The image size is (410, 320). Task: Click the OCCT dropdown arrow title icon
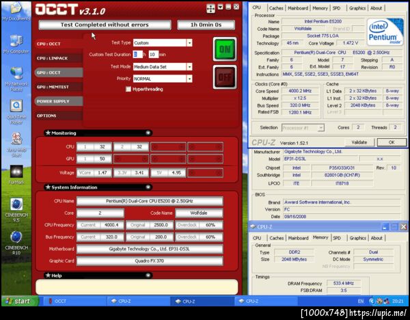point(221,7)
